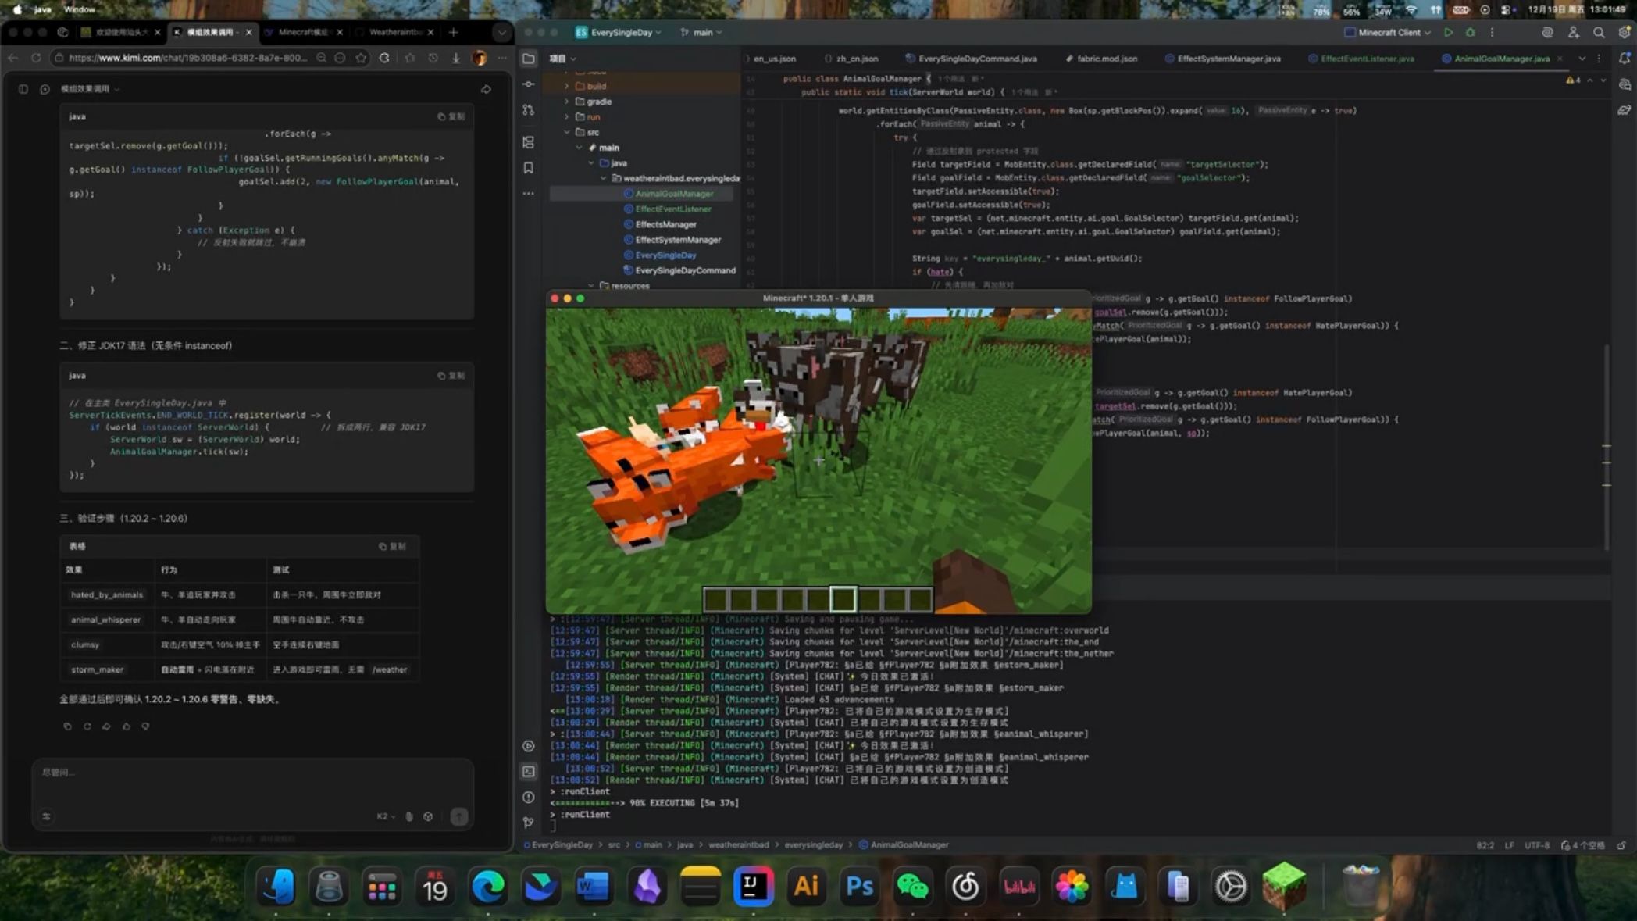This screenshot has width=1637, height=921.
Task: Open a new browser tab with the plus
Action: 453,32
